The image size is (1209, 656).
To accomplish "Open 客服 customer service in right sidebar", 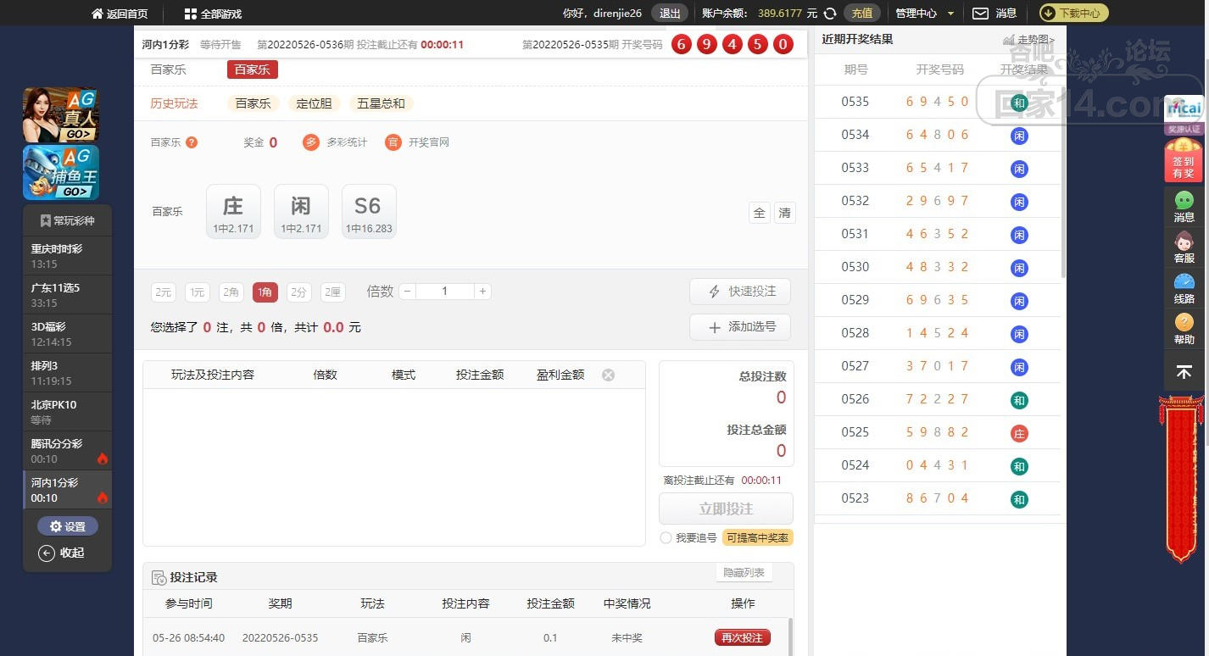I will pyautogui.click(x=1184, y=247).
